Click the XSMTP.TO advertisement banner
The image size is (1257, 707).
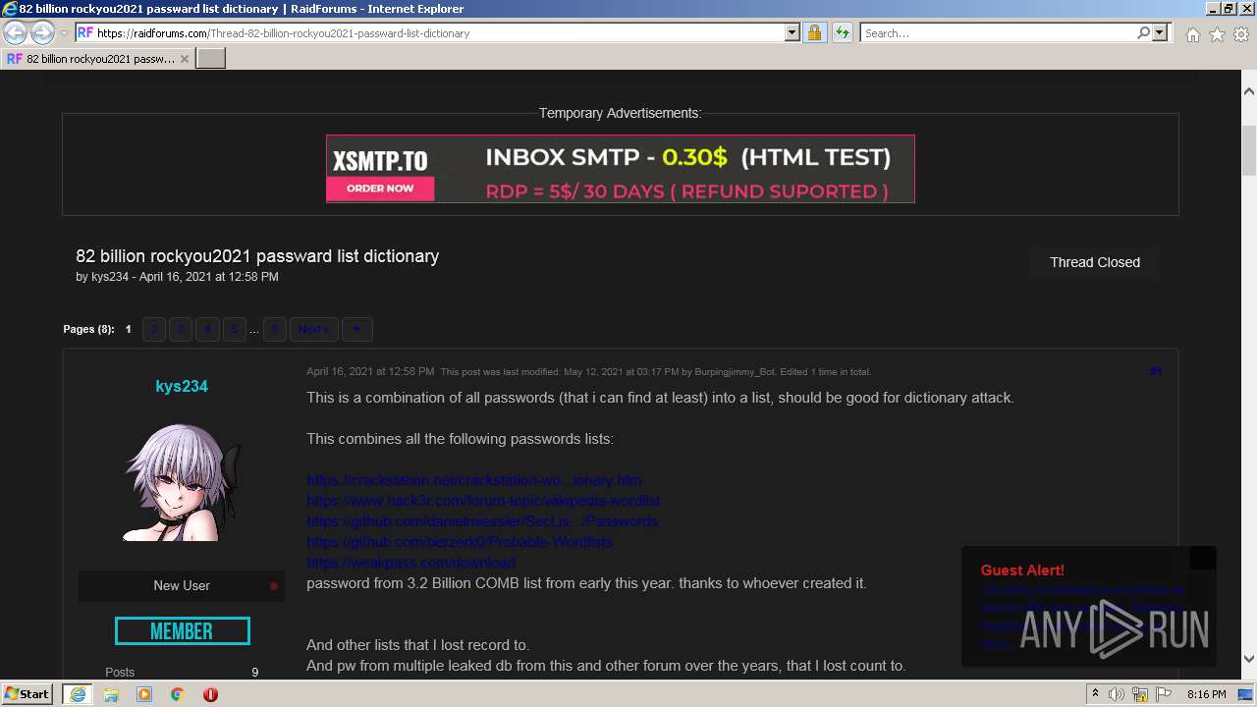(x=620, y=169)
